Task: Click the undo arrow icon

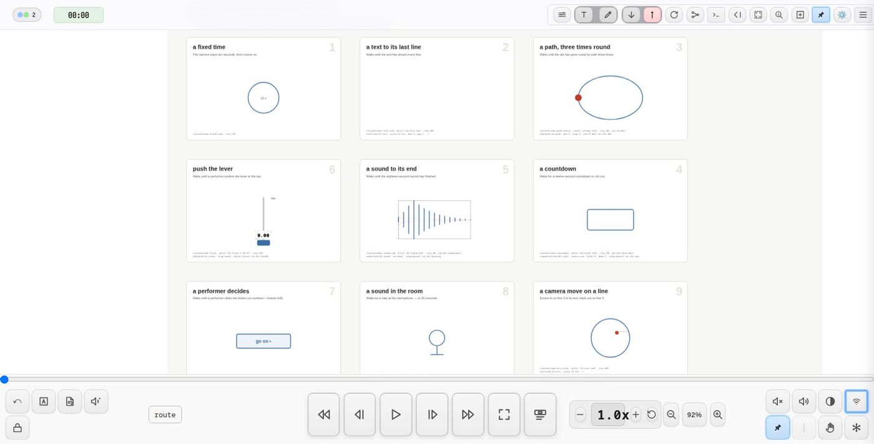Action: pos(17,402)
